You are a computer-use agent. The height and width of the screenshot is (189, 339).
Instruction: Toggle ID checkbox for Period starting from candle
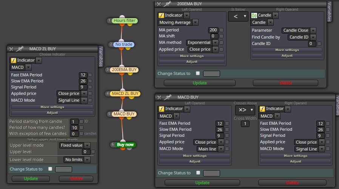tap(82, 121)
